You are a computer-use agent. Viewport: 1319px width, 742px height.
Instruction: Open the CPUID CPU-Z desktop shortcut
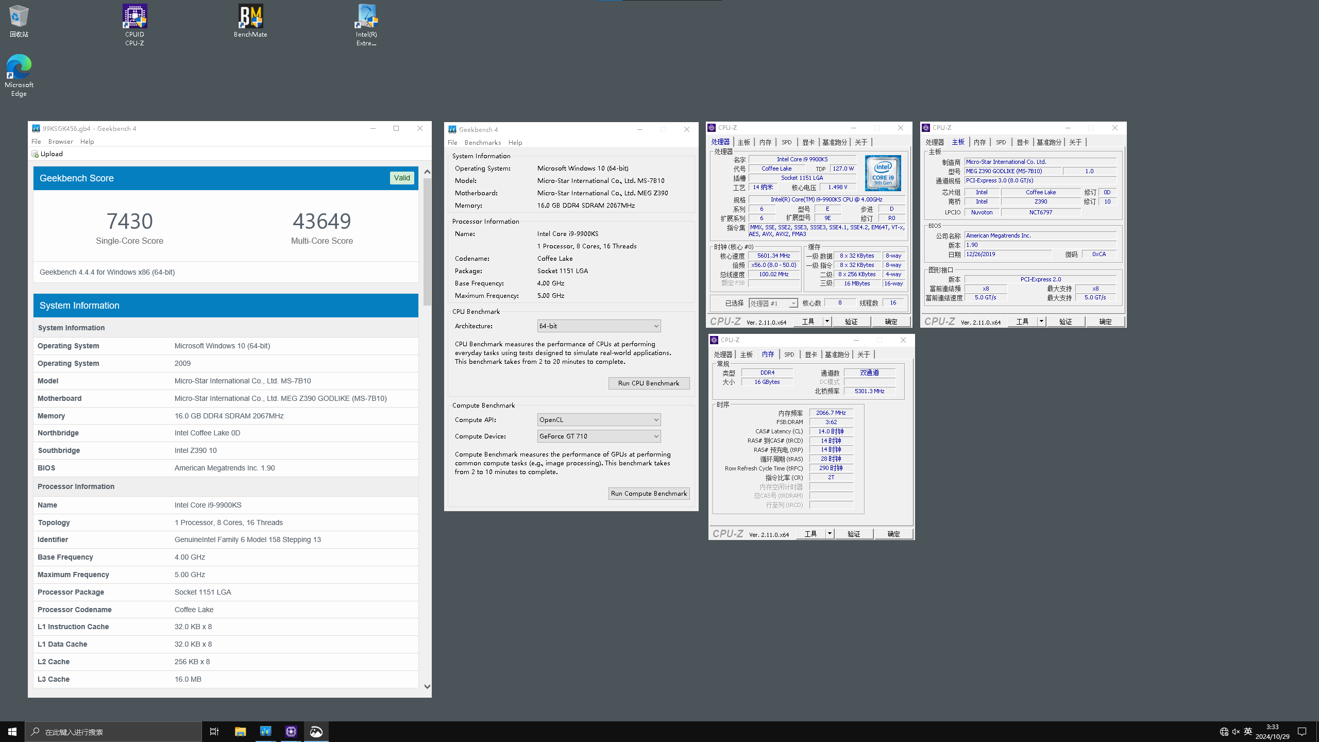[x=134, y=25]
